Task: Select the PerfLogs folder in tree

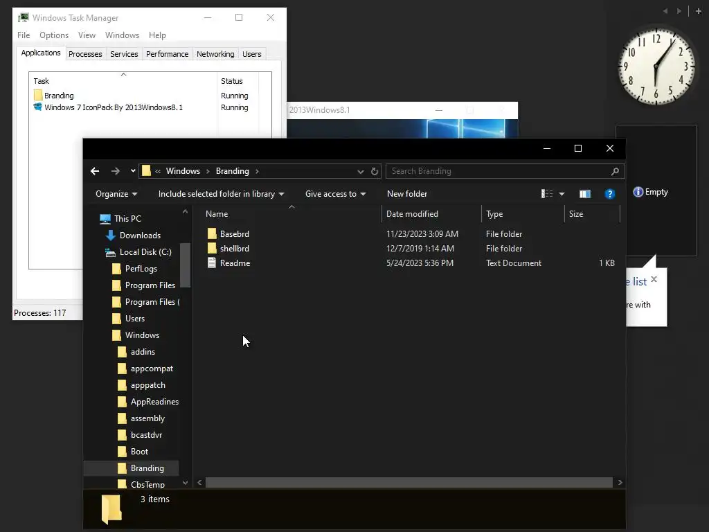Action: (135, 269)
